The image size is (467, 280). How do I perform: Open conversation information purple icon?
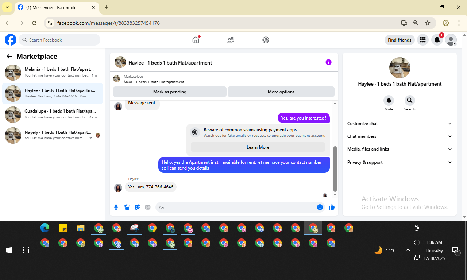click(x=328, y=62)
